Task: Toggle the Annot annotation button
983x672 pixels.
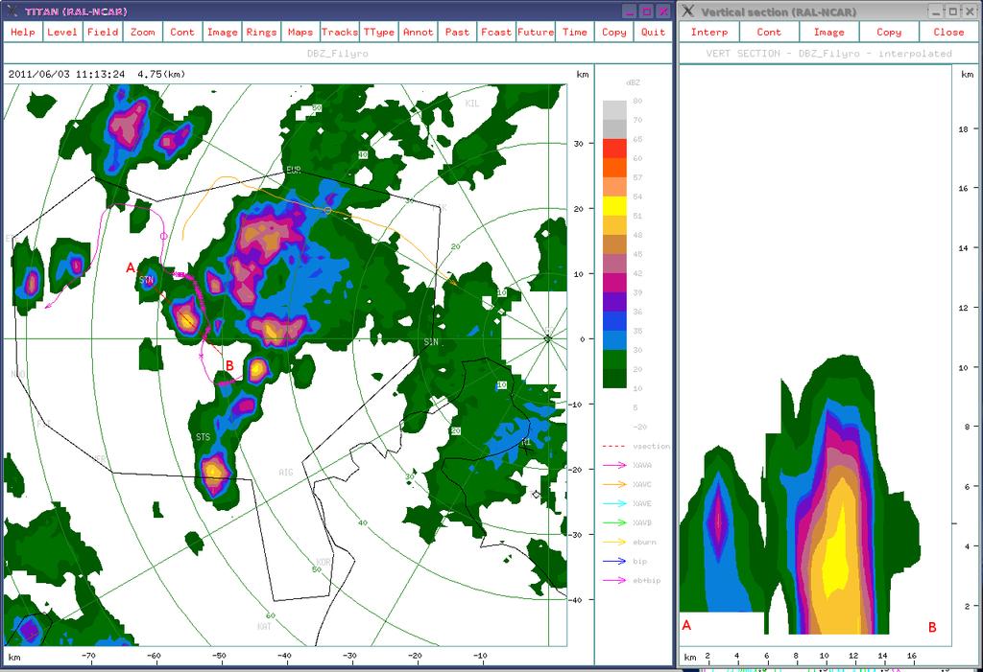Action: [419, 32]
